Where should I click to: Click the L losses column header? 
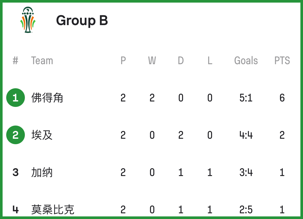210,61
